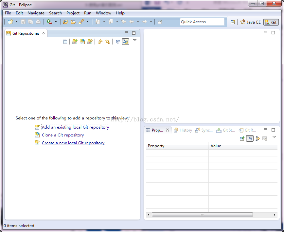Click the Forward navigation arrow
284x232 pixels.
click(145, 22)
